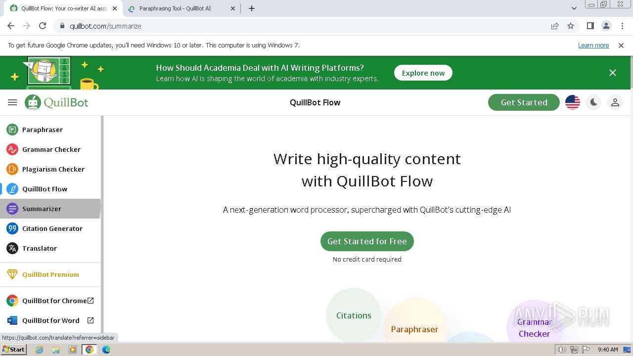Click the Word icon for QuillBot for Word
Screen dimensions: 633x356
(12, 320)
